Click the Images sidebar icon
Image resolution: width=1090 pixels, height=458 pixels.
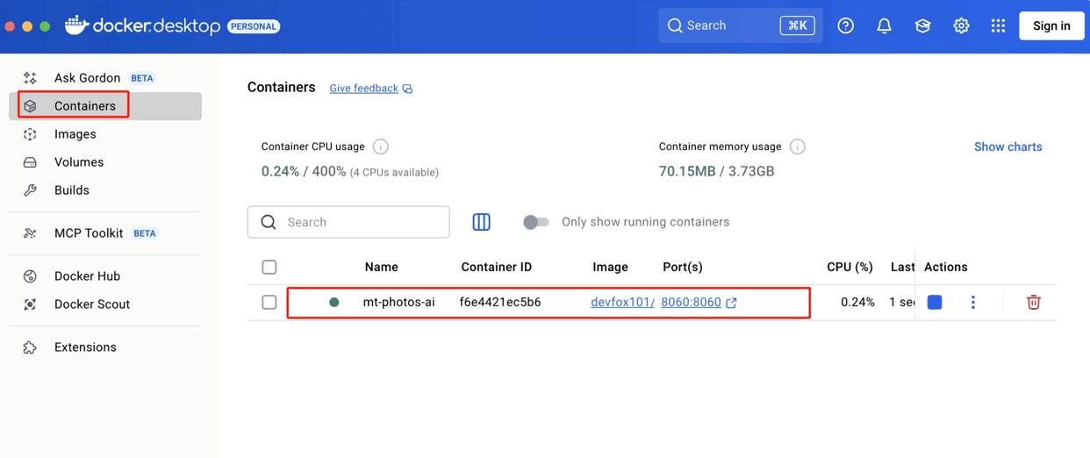tap(30, 134)
